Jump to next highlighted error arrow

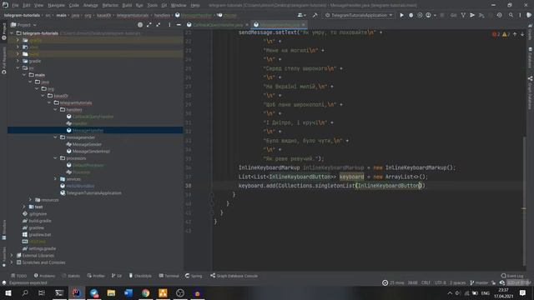click(522, 34)
